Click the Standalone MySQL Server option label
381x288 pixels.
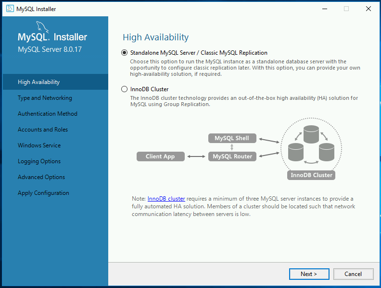[199, 53]
